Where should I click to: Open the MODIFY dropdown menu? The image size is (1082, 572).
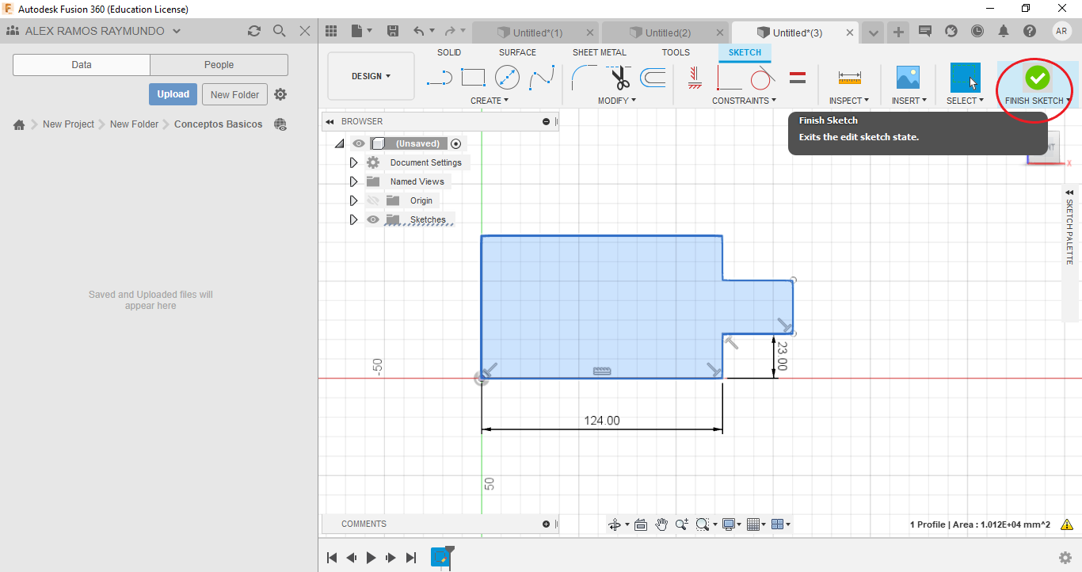click(617, 101)
